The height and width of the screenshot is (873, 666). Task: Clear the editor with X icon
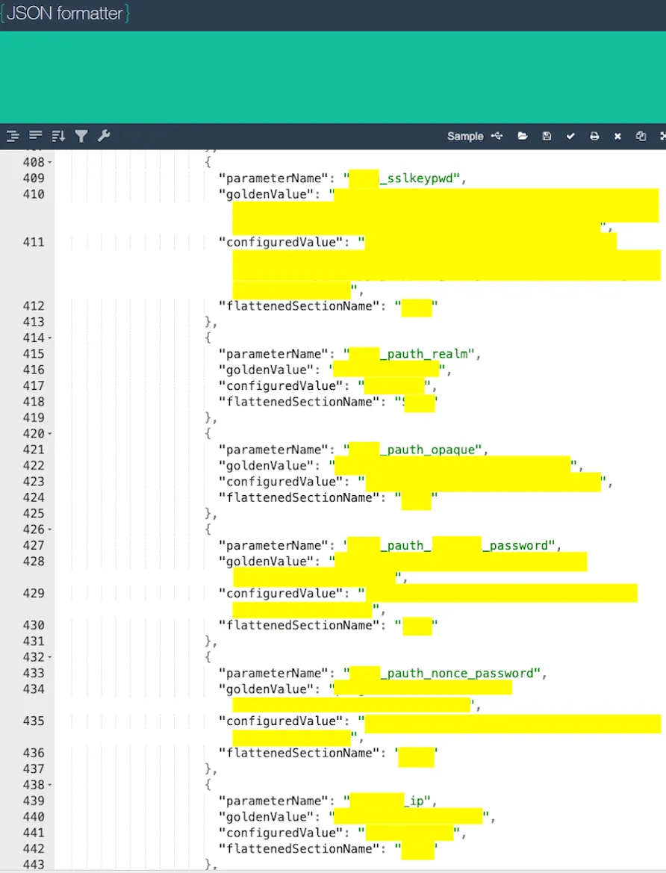click(x=617, y=136)
